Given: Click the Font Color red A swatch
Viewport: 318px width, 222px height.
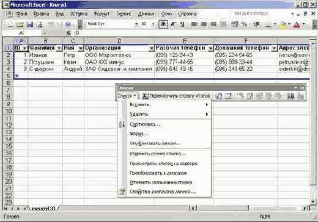Looking at the screenshot, I should [297, 24].
